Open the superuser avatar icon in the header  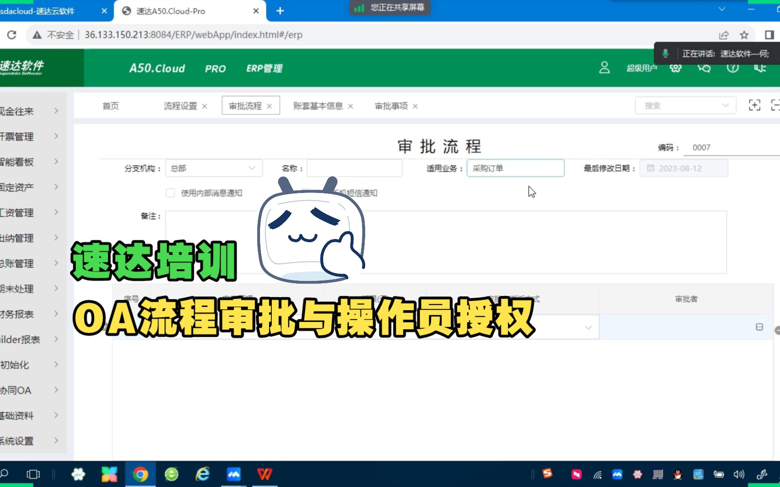pos(604,68)
